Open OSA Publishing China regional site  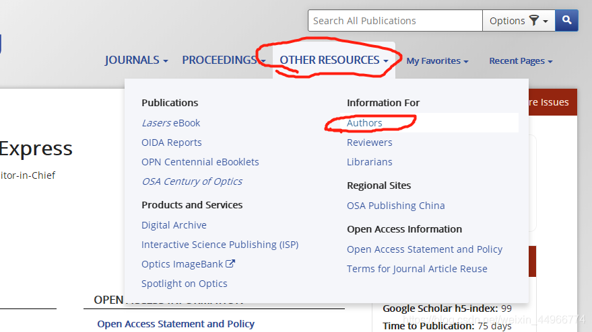(x=395, y=206)
